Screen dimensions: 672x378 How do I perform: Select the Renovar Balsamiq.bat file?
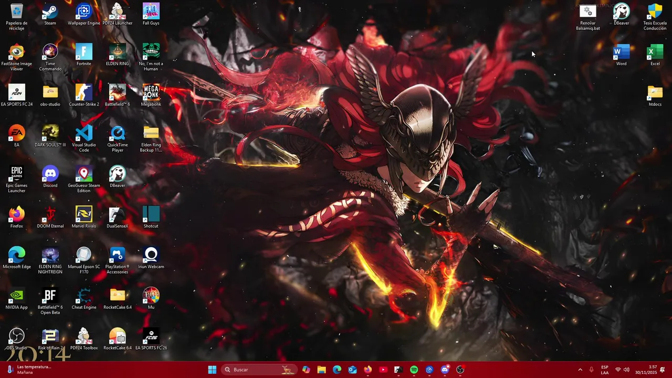click(x=587, y=17)
